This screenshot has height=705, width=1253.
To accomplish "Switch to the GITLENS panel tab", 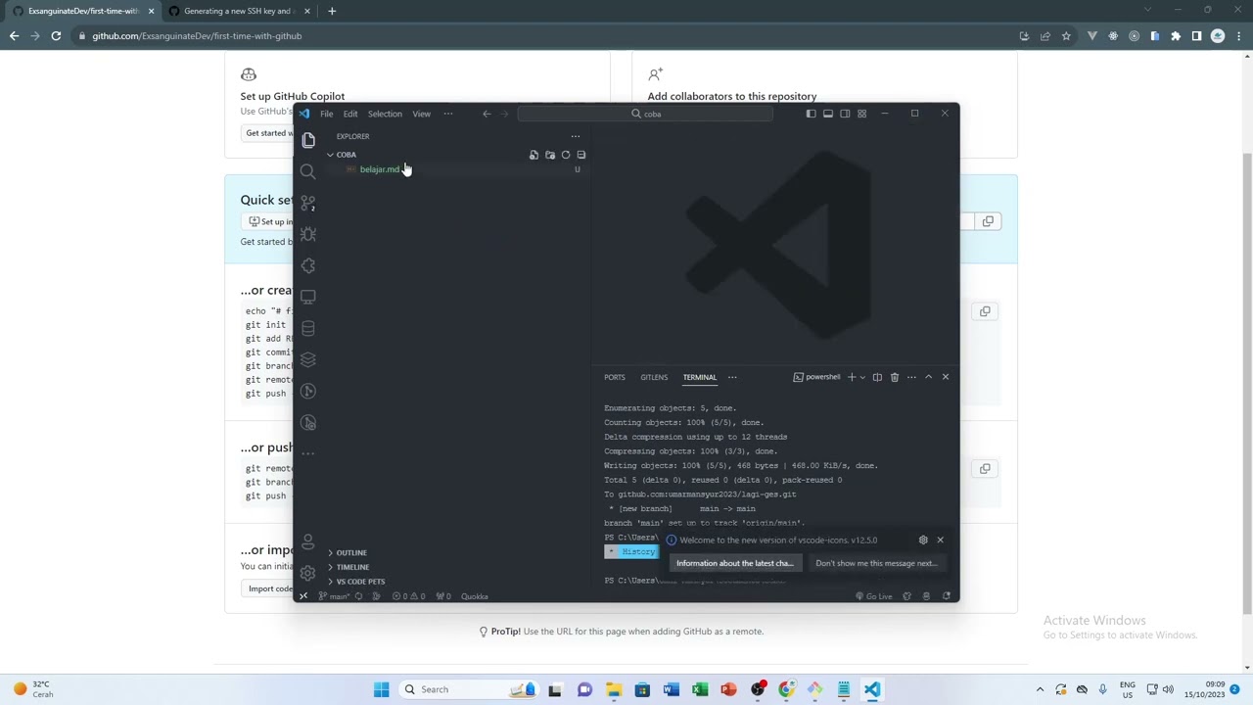I will point(654,377).
